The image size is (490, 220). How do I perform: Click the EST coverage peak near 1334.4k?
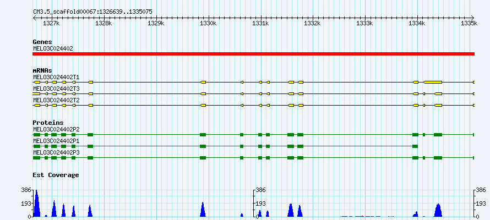point(438,211)
